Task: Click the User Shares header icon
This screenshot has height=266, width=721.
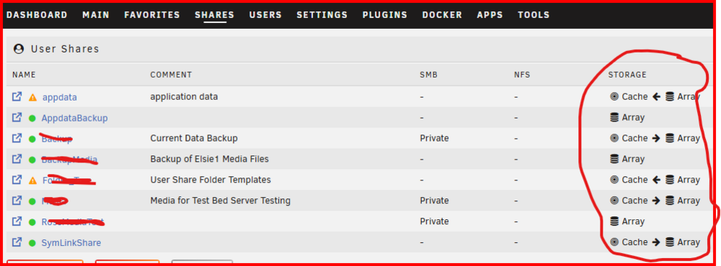Action: pos(19,49)
